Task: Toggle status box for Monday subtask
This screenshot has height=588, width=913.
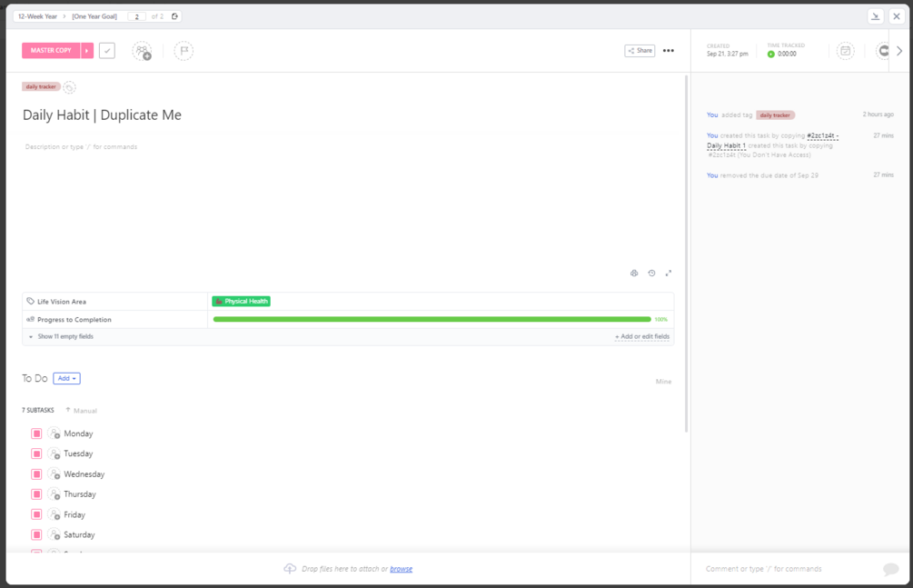Action: 36,434
